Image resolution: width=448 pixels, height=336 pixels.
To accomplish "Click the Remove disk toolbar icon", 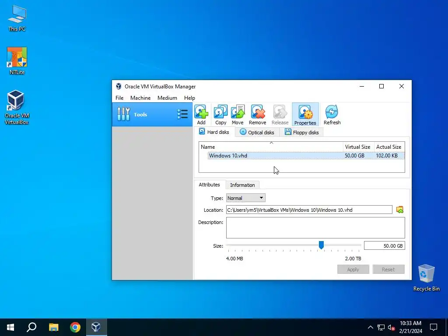I will (257, 115).
